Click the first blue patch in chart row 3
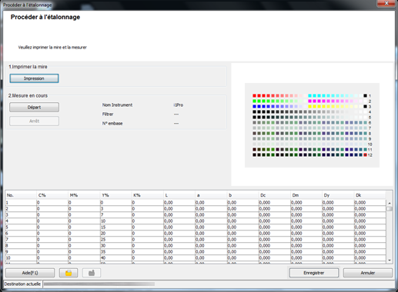This screenshot has width=398, height=292. pyautogui.click(x=254, y=106)
